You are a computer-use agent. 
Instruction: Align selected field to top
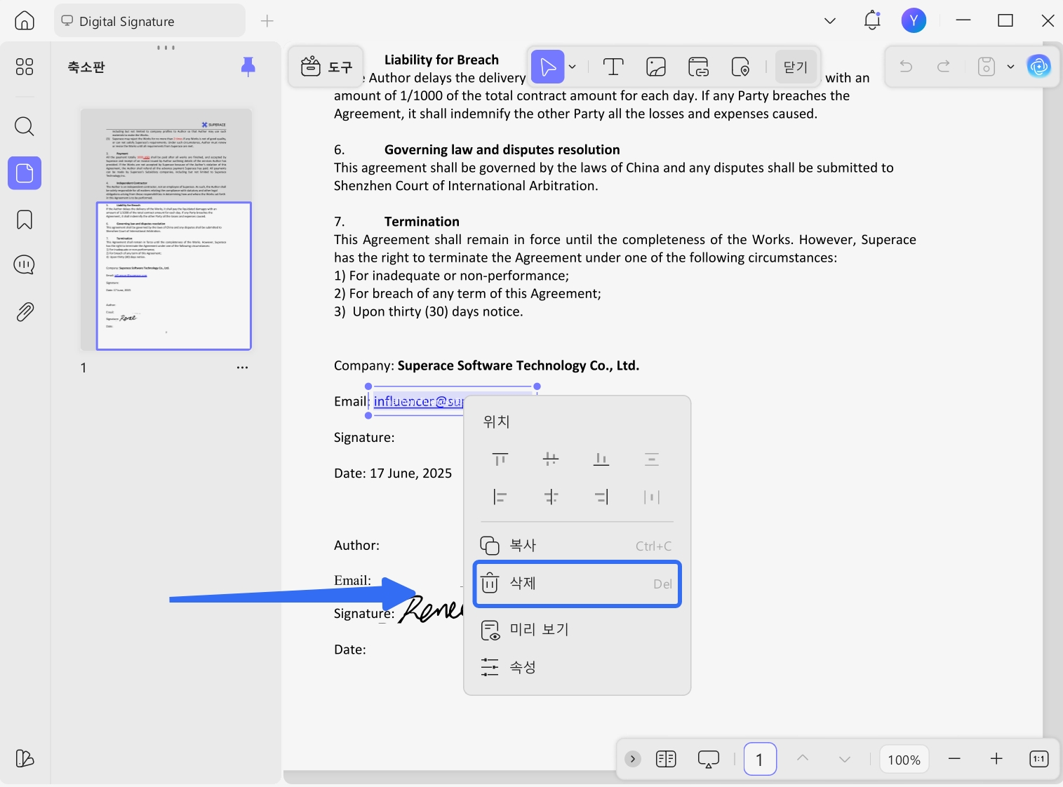[x=500, y=459]
